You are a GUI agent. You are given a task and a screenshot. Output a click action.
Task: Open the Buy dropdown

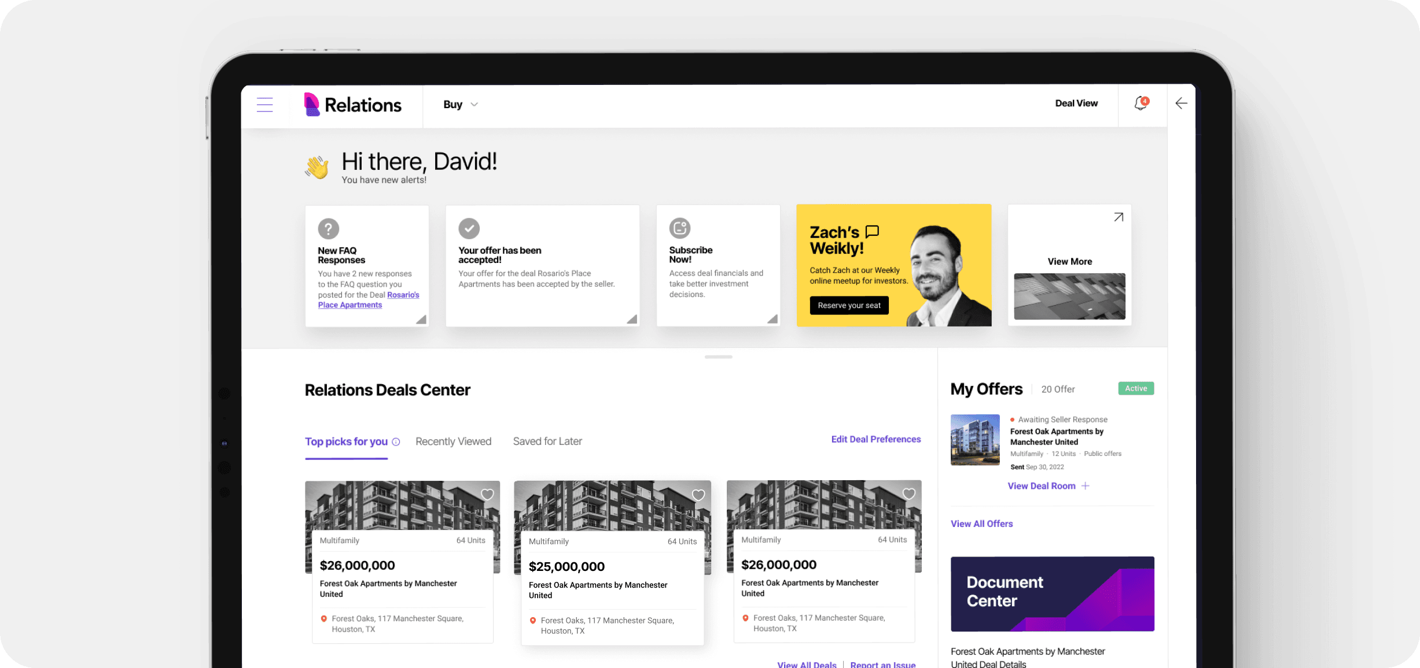tap(461, 105)
